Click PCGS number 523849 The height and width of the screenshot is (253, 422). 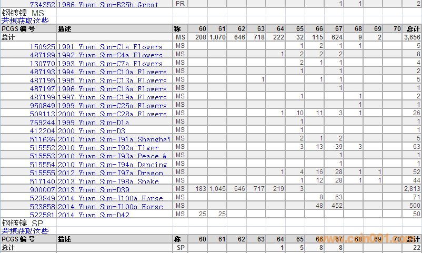(42, 198)
